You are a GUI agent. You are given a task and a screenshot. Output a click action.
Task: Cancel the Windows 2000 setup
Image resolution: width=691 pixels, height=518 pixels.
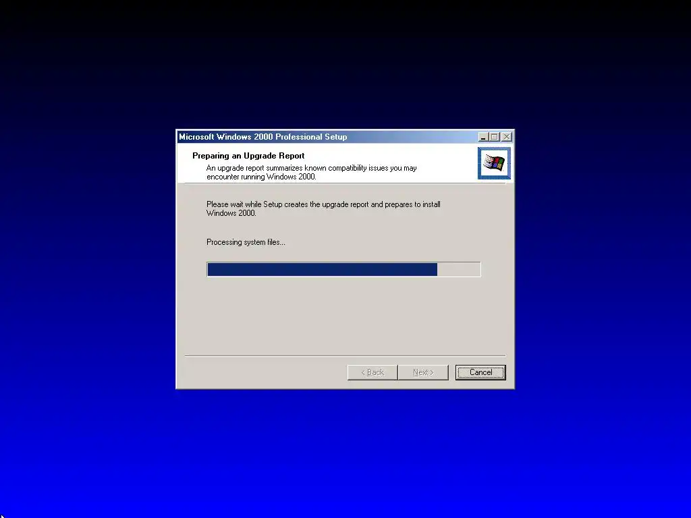pos(480,372)
